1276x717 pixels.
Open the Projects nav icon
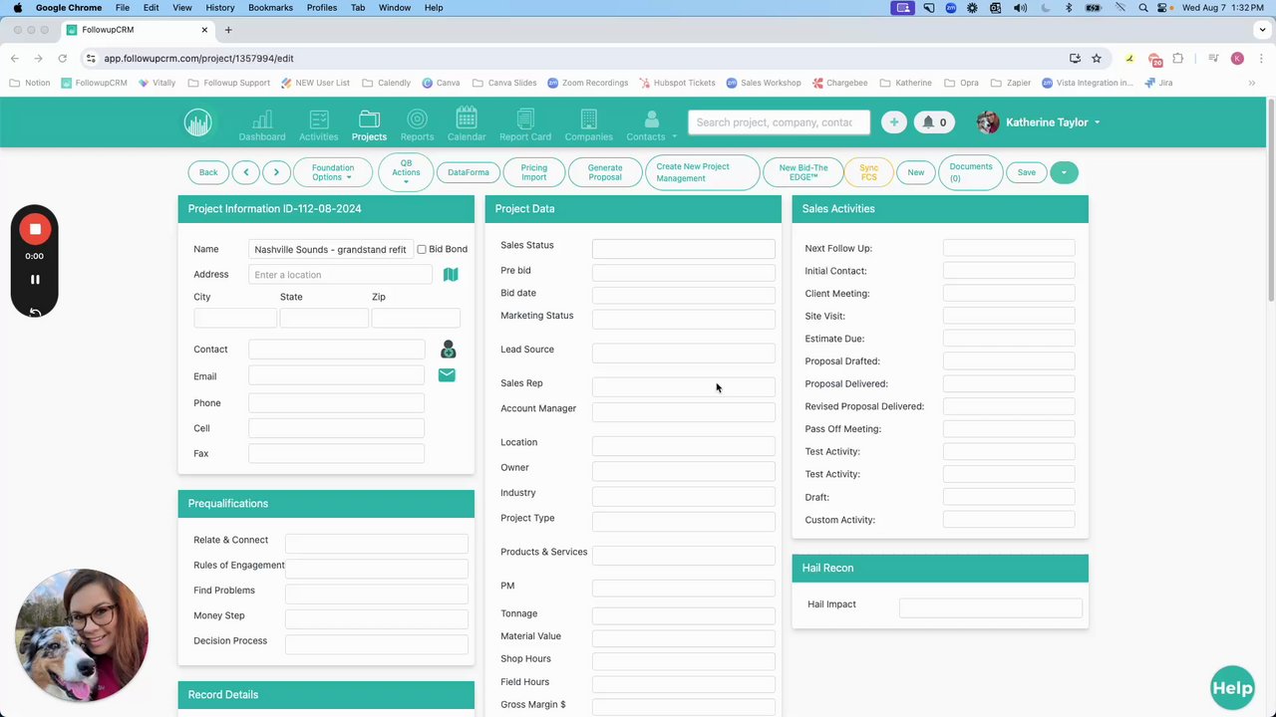pyautogui.click(x=369, y=124)
